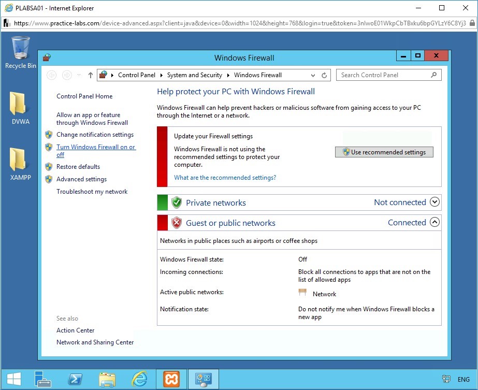Click the shield icon beside Advanced settings
478x390 pixels.
49,179
